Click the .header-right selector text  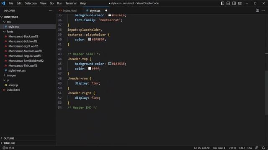(x=80, y=93)
